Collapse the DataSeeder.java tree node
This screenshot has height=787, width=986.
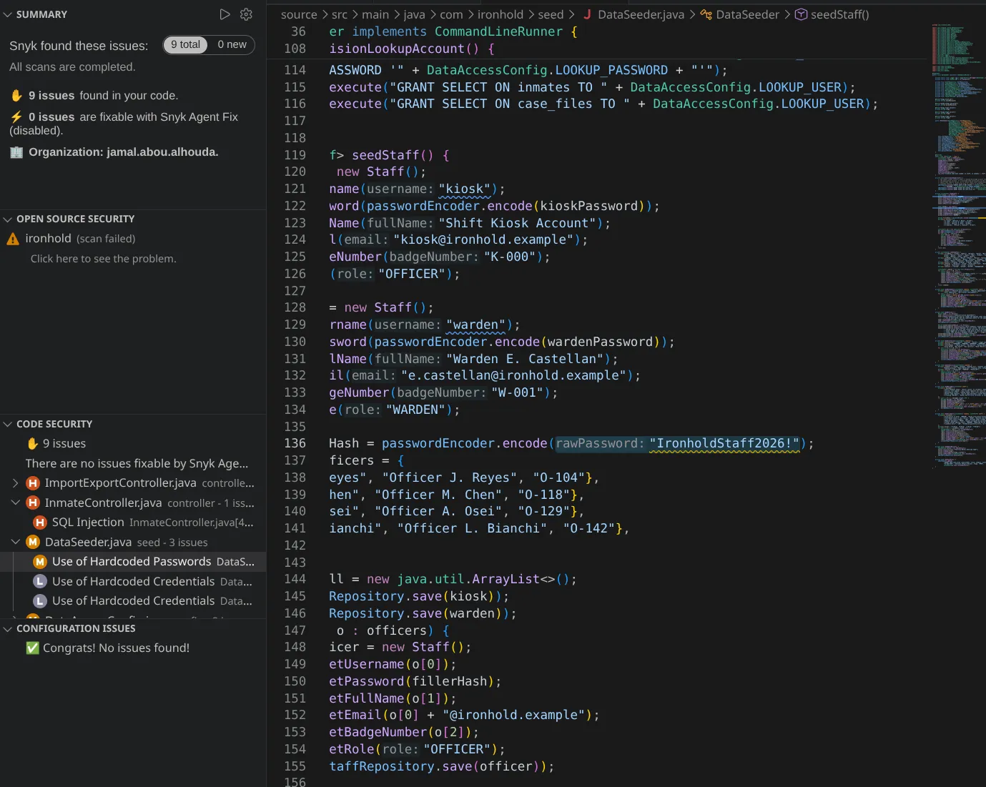tap(16, 542)
